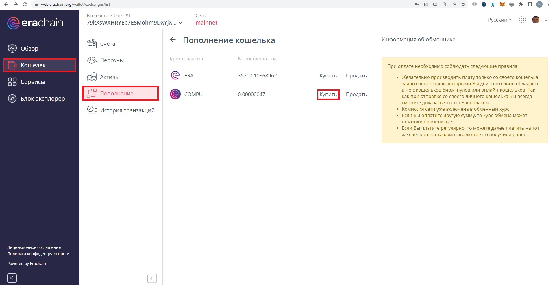Open settings via the gear icon

522,20
